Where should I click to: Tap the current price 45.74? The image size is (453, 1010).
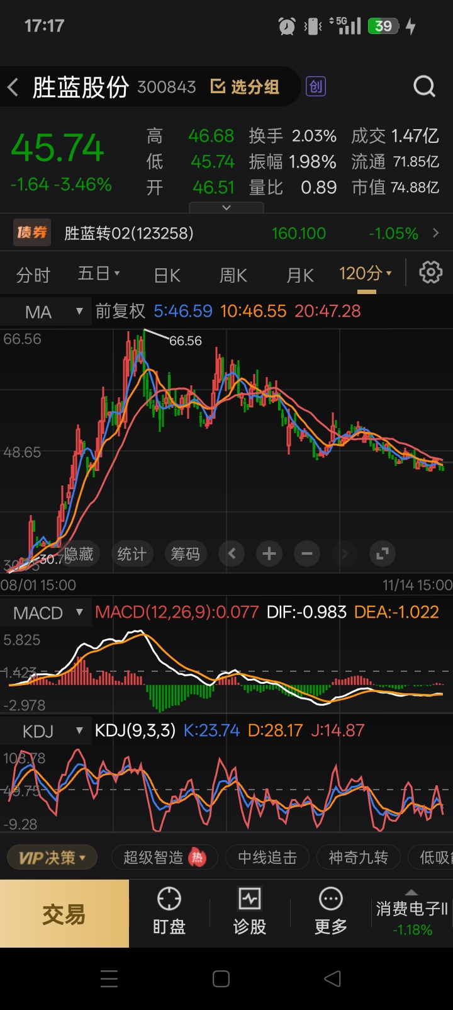click(57, 148)
